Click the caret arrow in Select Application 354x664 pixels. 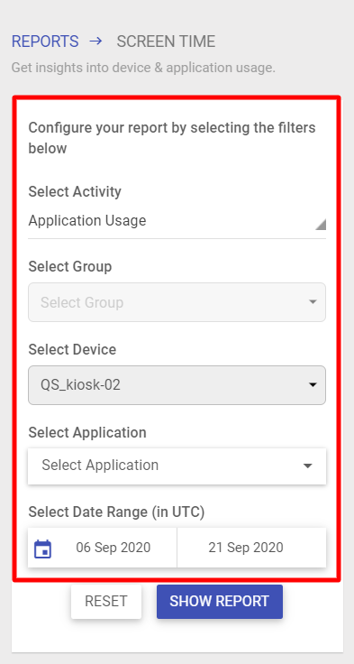coord(308,466)
